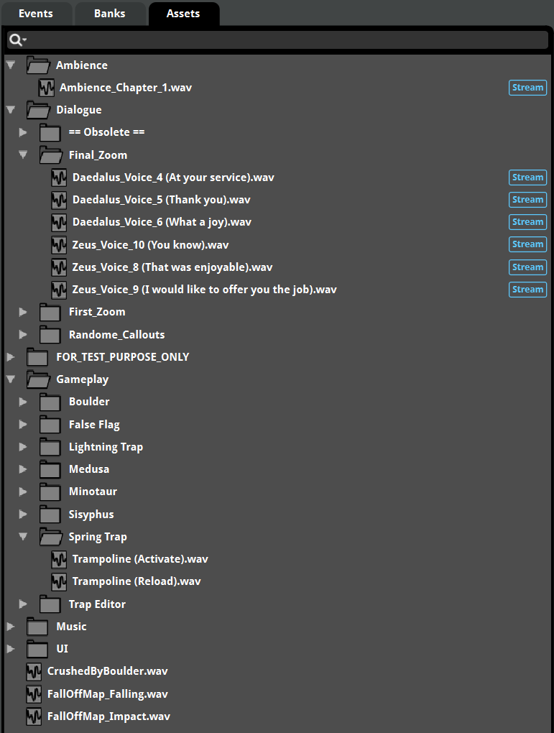Viewport: 554px width, 733px height.
Task: Expand the First_Zoom folder arrow
Action: pyautogui.click(x=23, y=312)
